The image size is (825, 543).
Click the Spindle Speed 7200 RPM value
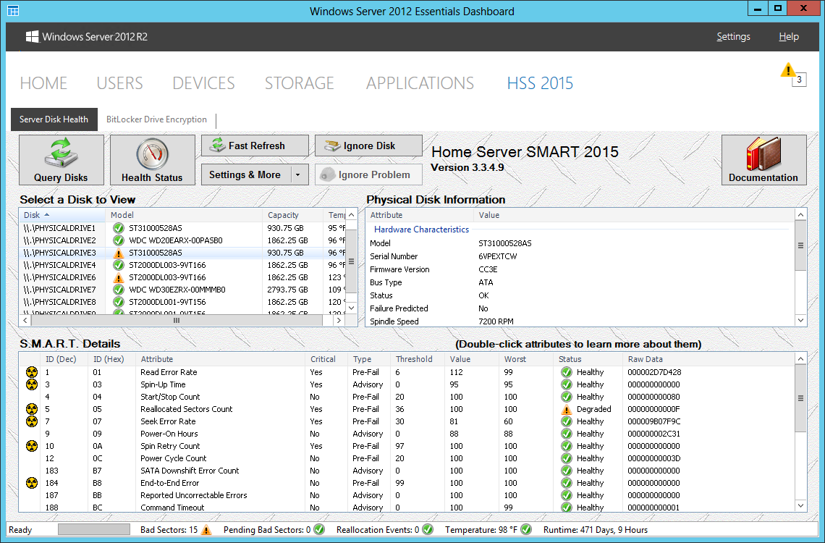tap(496, 321)
